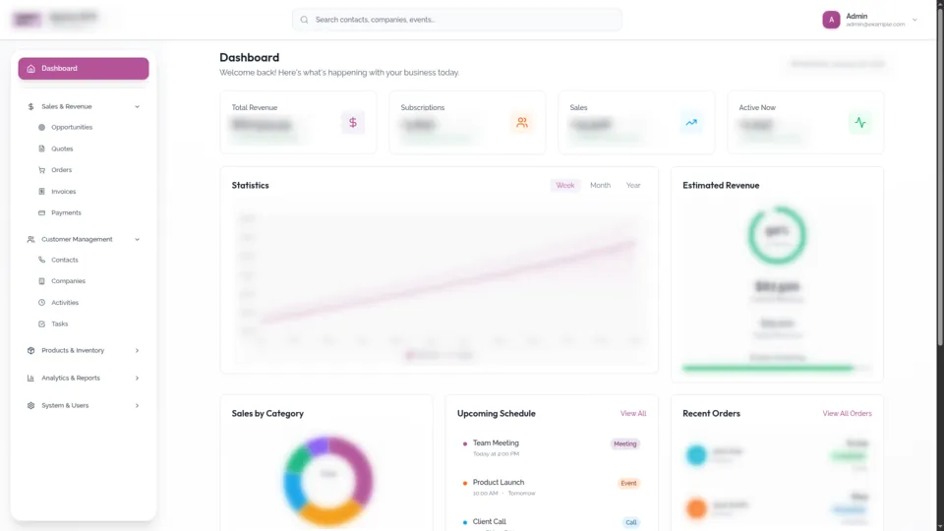
Task: Open the Admin account dropdown arrow
Action: [914, 20]
